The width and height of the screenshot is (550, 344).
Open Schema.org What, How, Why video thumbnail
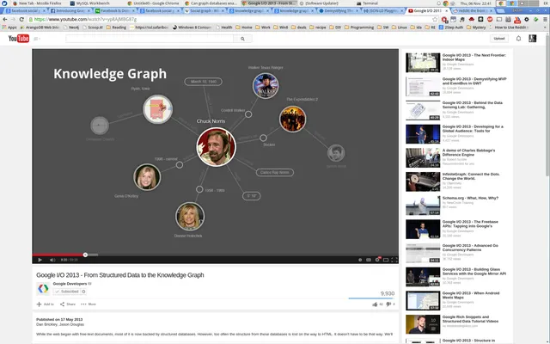(423, 206)
